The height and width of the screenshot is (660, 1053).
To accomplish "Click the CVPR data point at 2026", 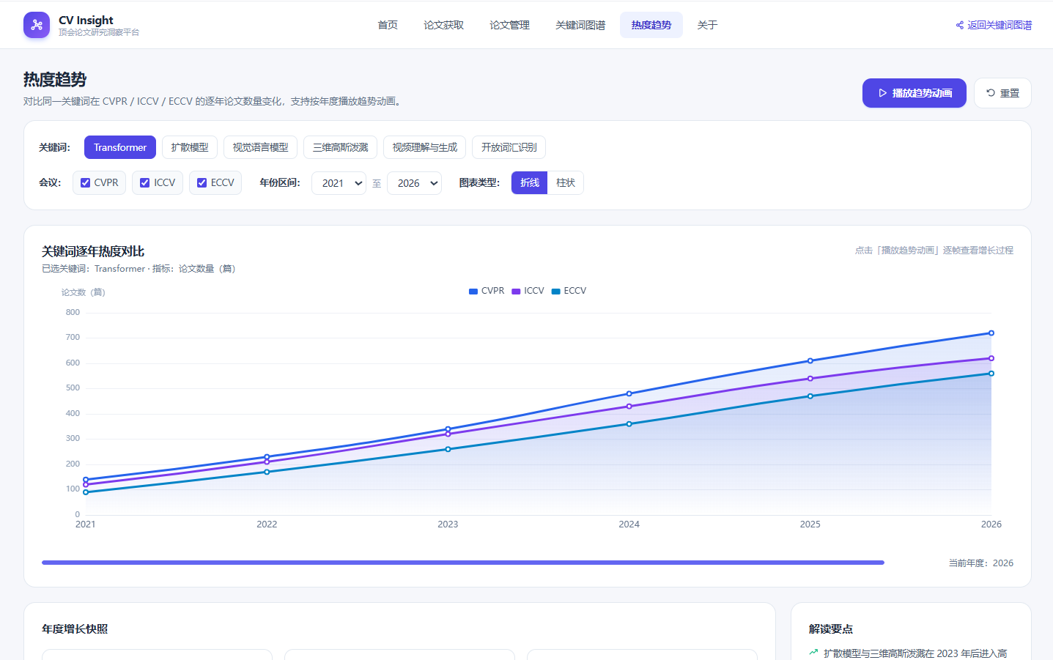I will pyautogui.click(x=991, y=333).
